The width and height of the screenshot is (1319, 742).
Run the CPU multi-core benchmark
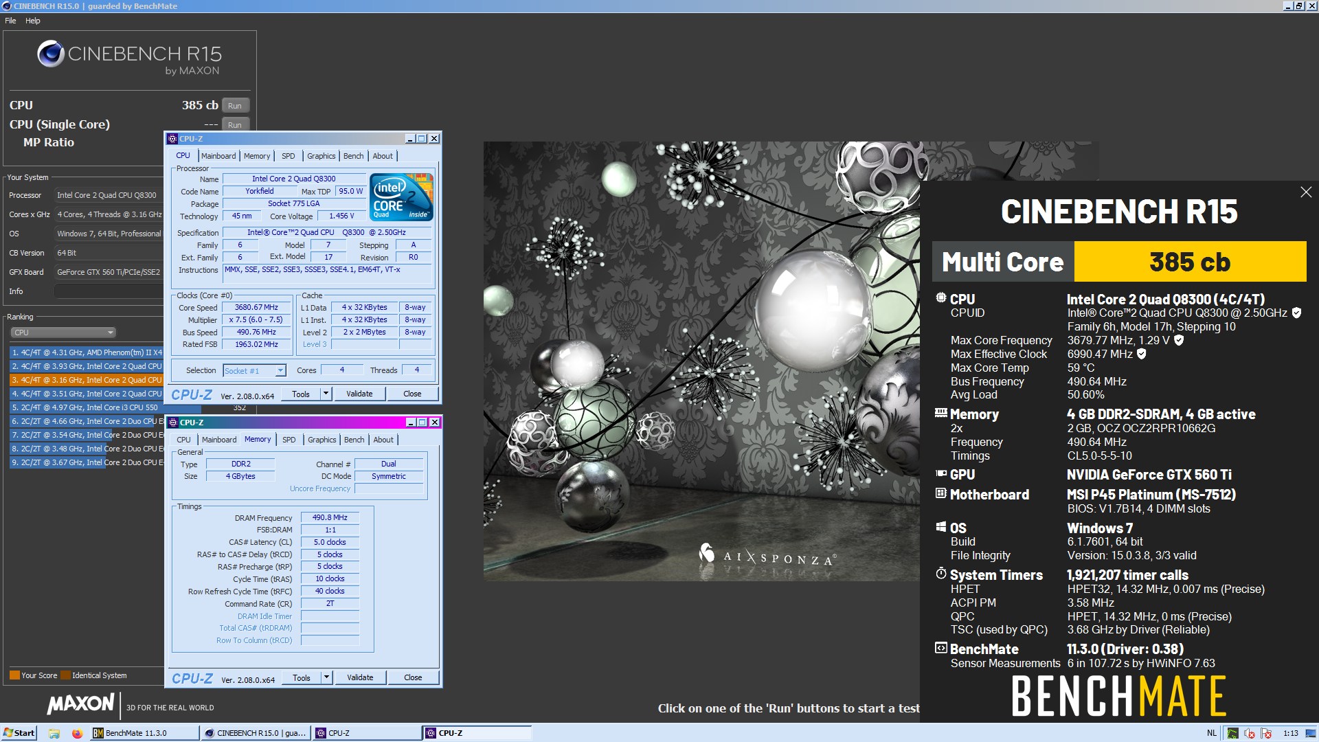(x=235, y=106)
